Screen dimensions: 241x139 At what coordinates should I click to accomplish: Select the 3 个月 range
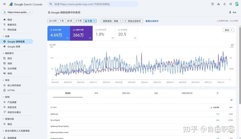pos(78,21)
